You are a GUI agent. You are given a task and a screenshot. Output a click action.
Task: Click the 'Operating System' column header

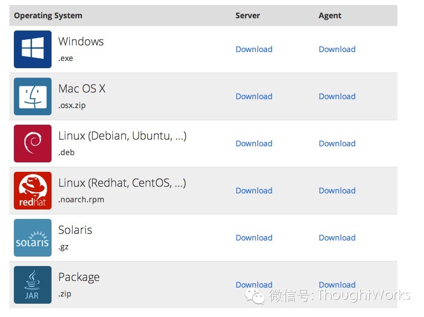point(48,16)
